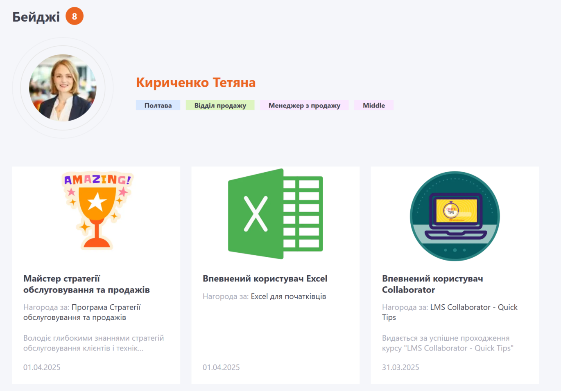Click the Quick Tips laptop badge icon
The width and height of the screenshot is (561, 391).
click(455, 216)
